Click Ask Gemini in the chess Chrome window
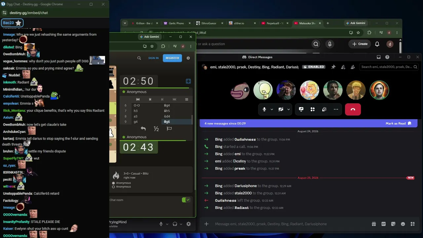Image resolution: width=423 pixels, height=238 pixels. pos(149,37)
